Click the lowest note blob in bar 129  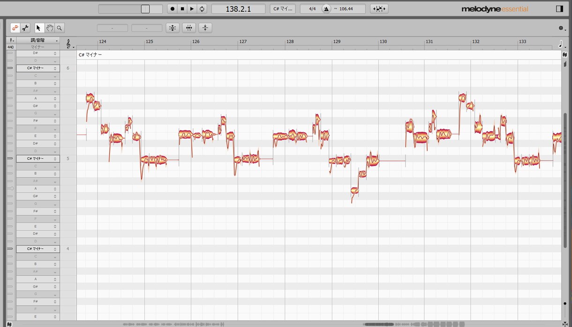click(354, 190)
